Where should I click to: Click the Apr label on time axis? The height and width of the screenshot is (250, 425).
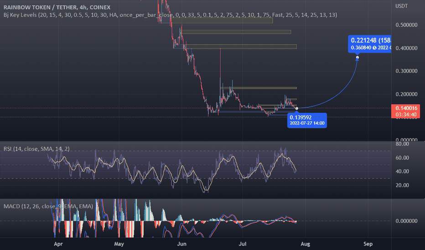[58, 244]
